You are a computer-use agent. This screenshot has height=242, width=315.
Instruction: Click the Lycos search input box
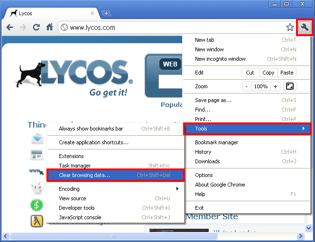[170, 82]
